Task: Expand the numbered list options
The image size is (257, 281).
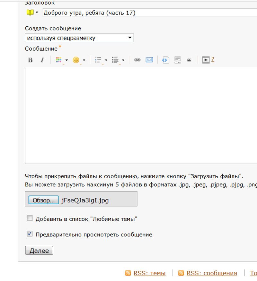Action: coord(118,60)
